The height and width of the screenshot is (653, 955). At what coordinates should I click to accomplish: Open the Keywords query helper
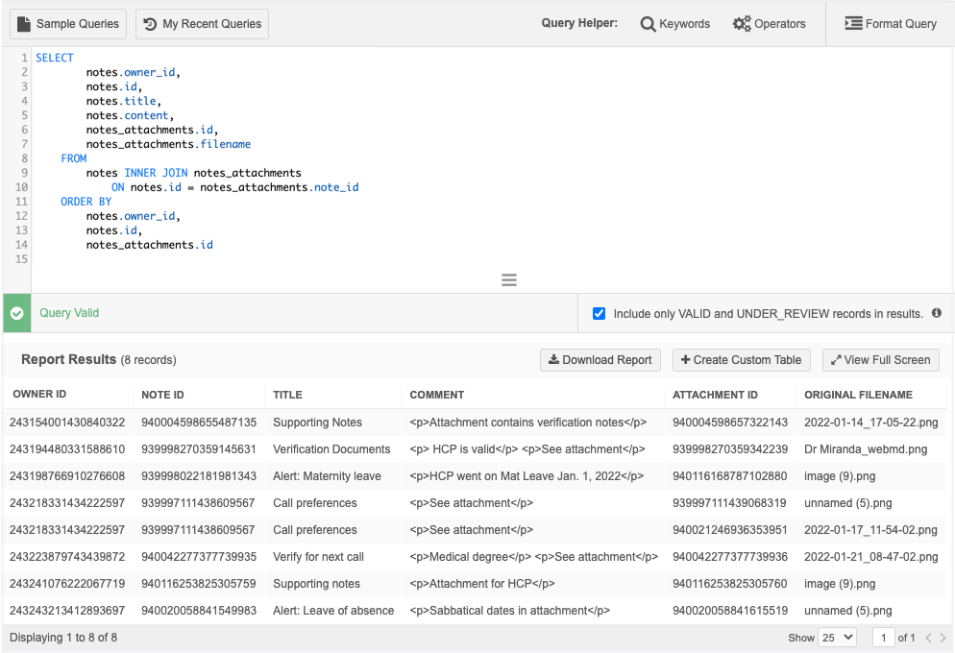click(674, 24)
